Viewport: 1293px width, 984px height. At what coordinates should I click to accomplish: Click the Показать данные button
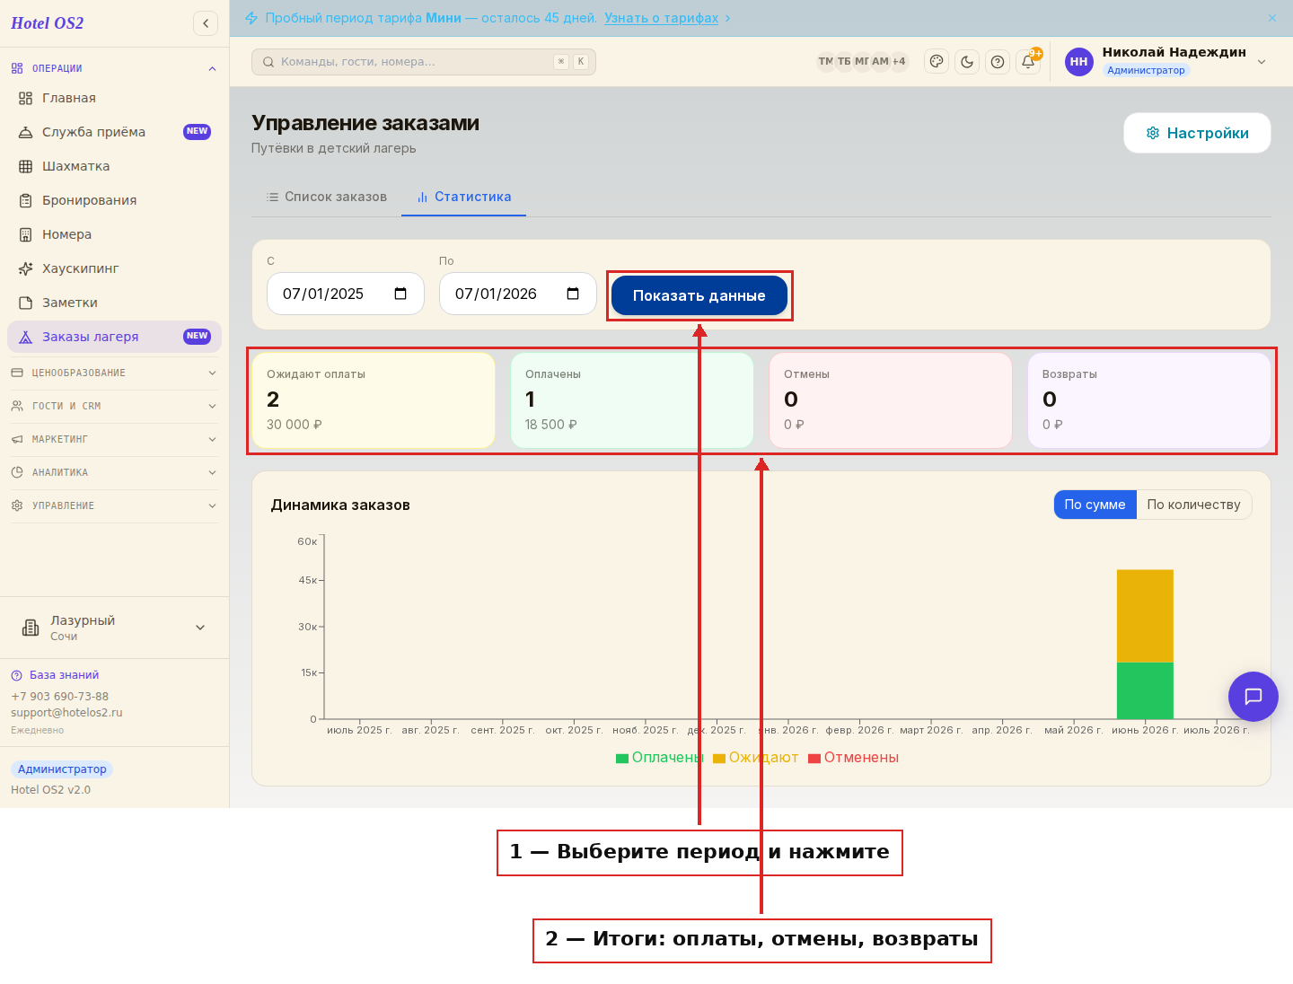[x=699, y=295]
